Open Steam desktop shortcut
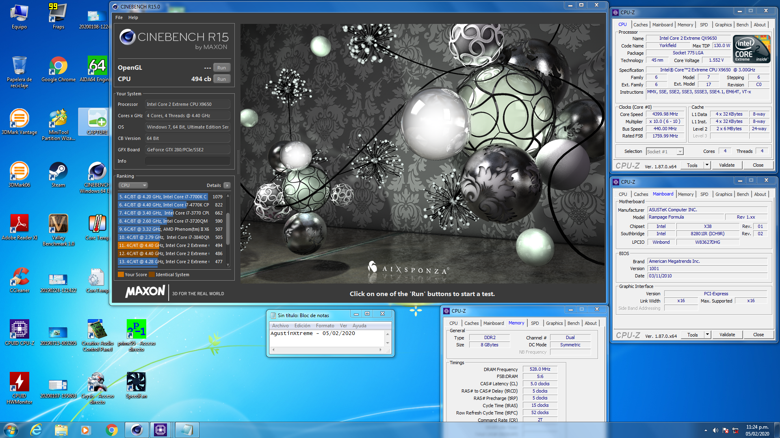The width and height of the screenshot is (780, 438). pos(58,175)
